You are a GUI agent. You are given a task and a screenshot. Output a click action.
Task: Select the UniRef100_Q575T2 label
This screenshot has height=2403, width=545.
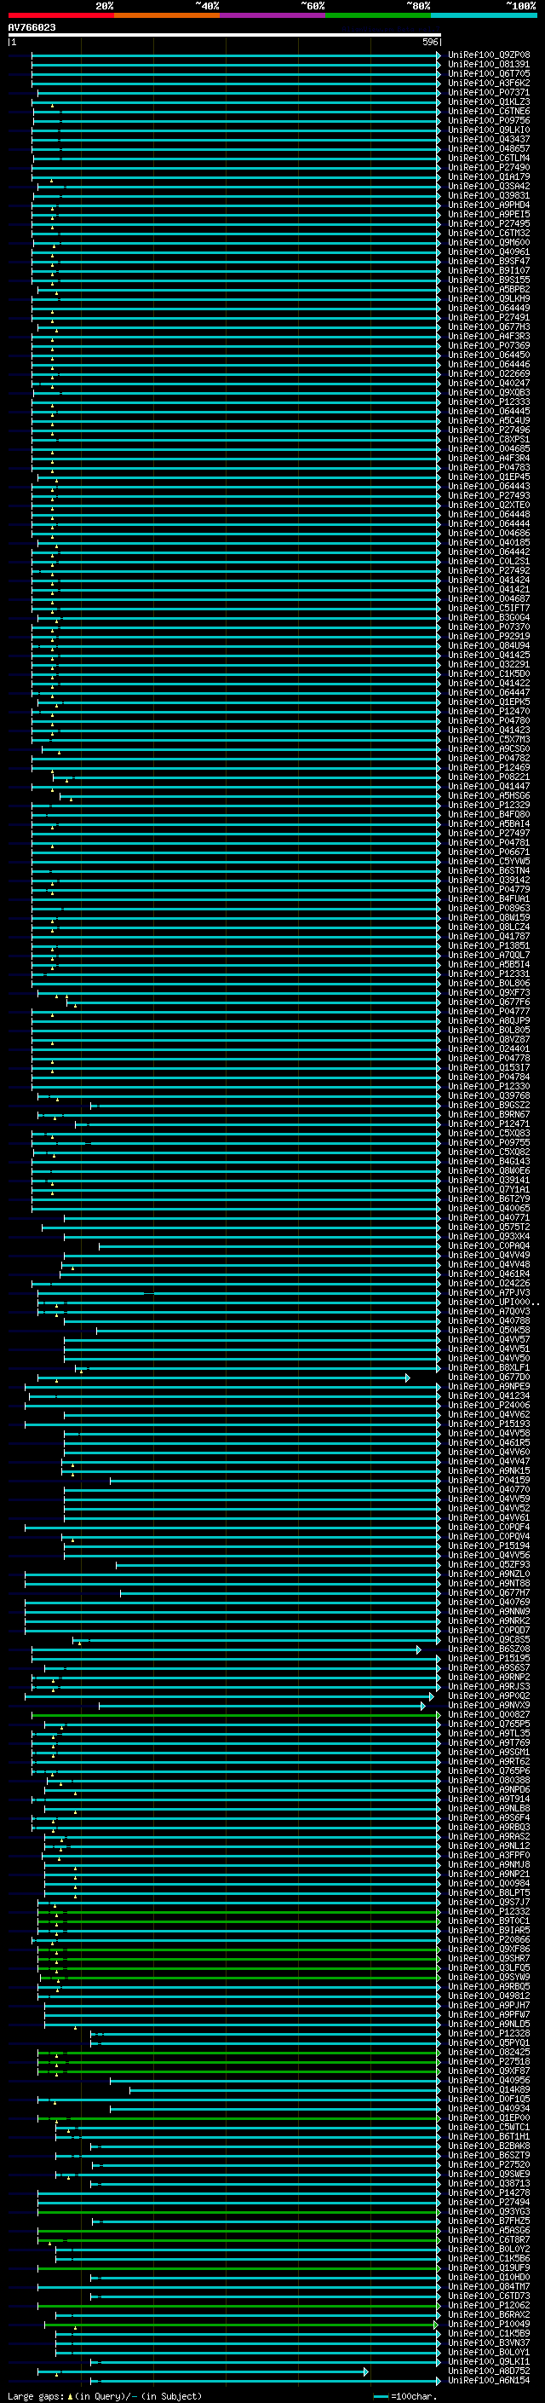489,1227
